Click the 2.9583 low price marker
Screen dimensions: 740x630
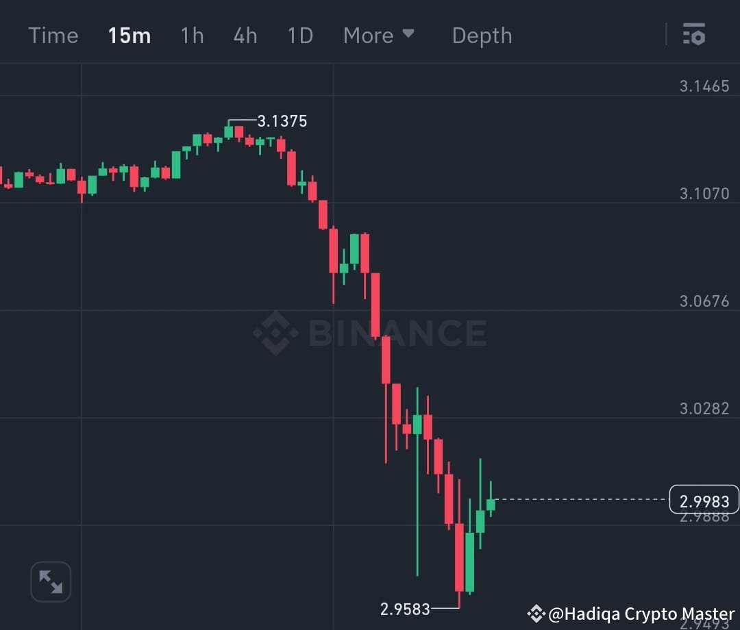coord(406,608)
